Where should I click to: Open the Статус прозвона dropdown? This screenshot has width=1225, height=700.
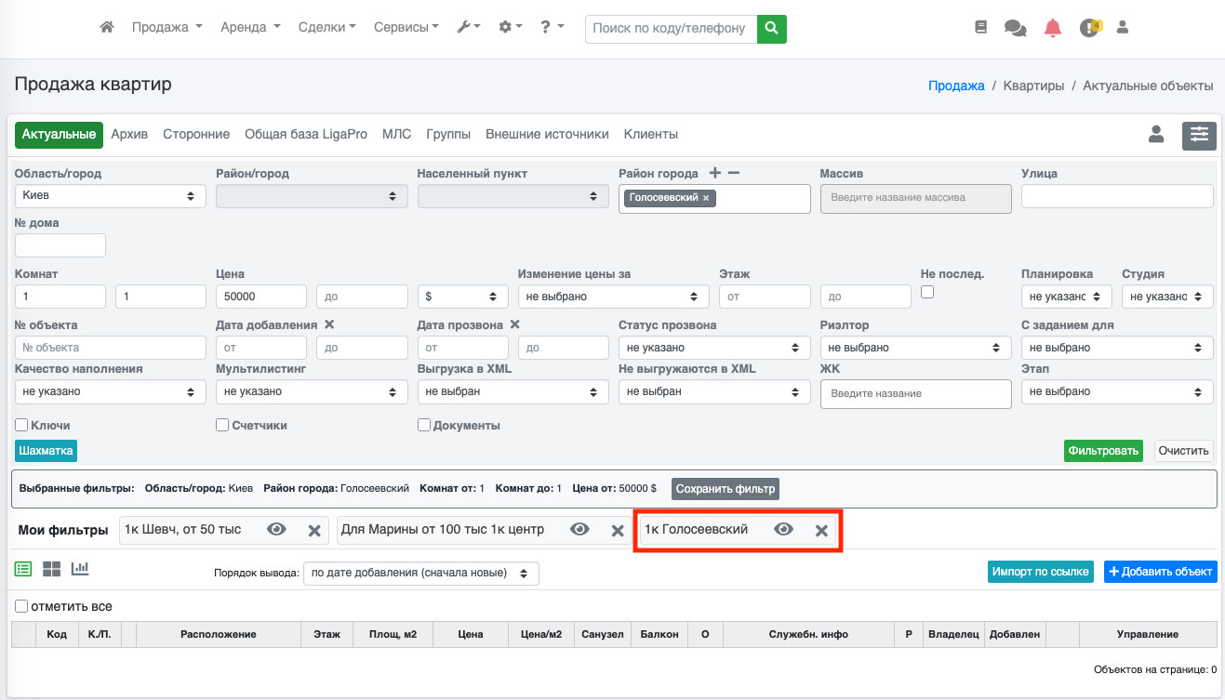tap(713, 348)
